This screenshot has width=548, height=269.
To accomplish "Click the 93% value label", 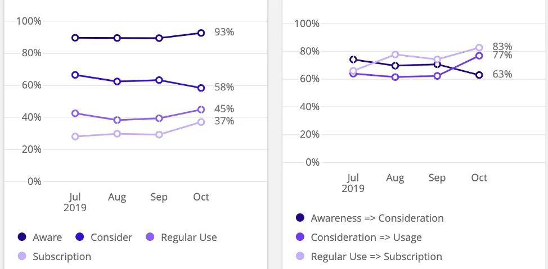I will click(224, 32).
